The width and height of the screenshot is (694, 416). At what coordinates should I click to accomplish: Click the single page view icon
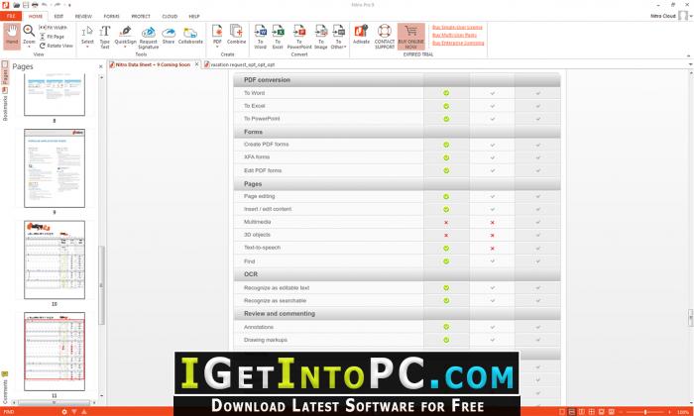tap(562, 412)
